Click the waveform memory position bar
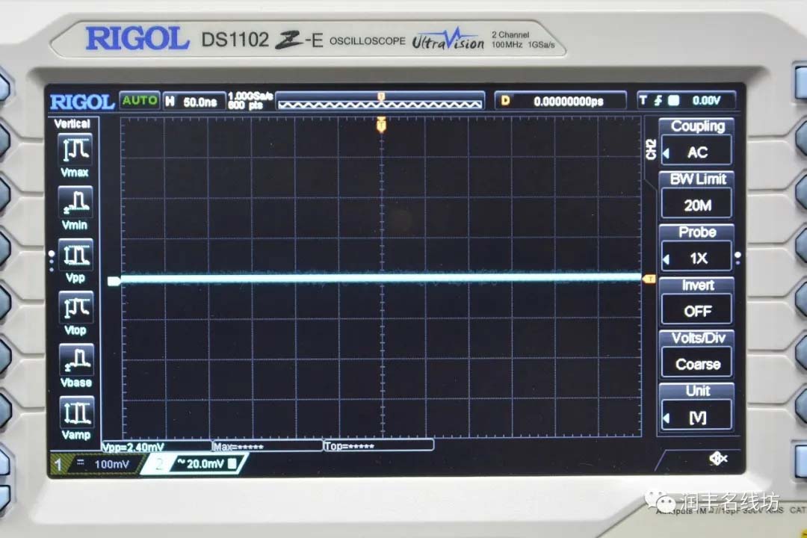The image size is (807, 538). coord(380,101)
